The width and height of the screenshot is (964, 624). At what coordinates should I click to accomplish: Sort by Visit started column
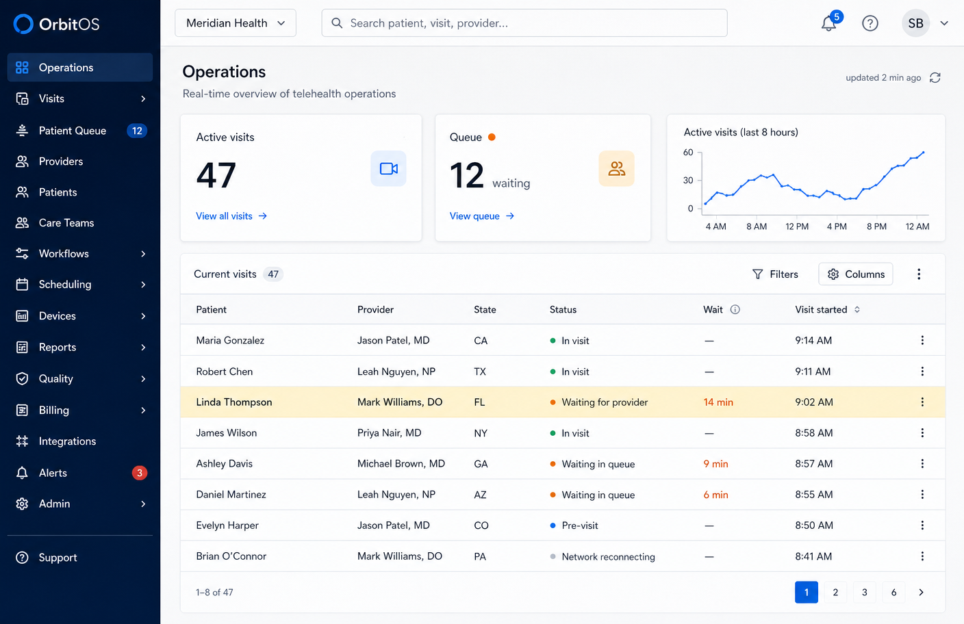pyautogui.click(x=828, y=309)
